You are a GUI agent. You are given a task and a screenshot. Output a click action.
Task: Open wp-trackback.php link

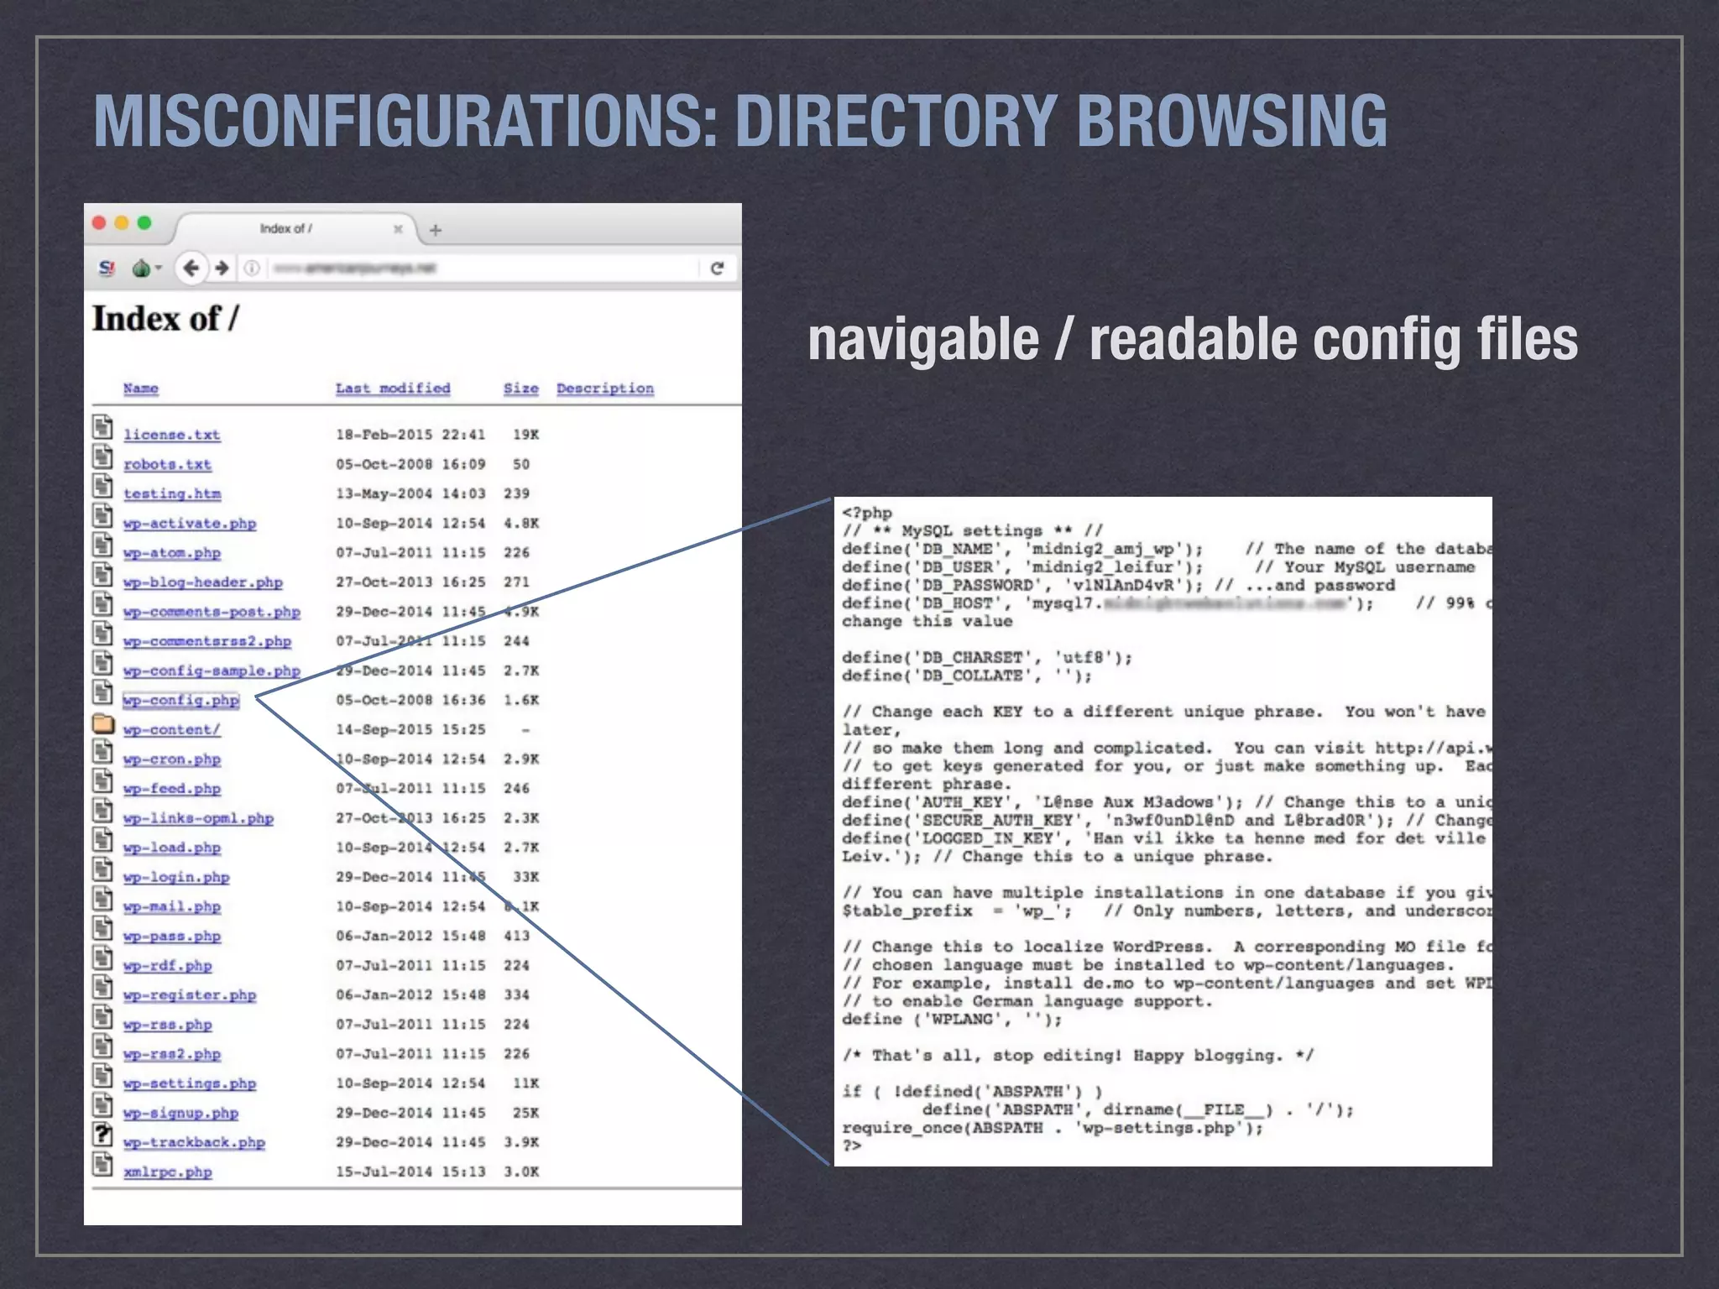pos(194,1142)
